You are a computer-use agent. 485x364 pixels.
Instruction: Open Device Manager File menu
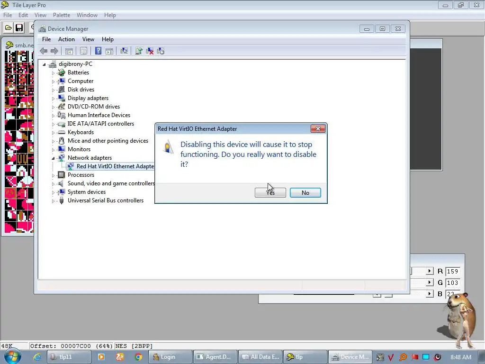[x=46, y=39]
